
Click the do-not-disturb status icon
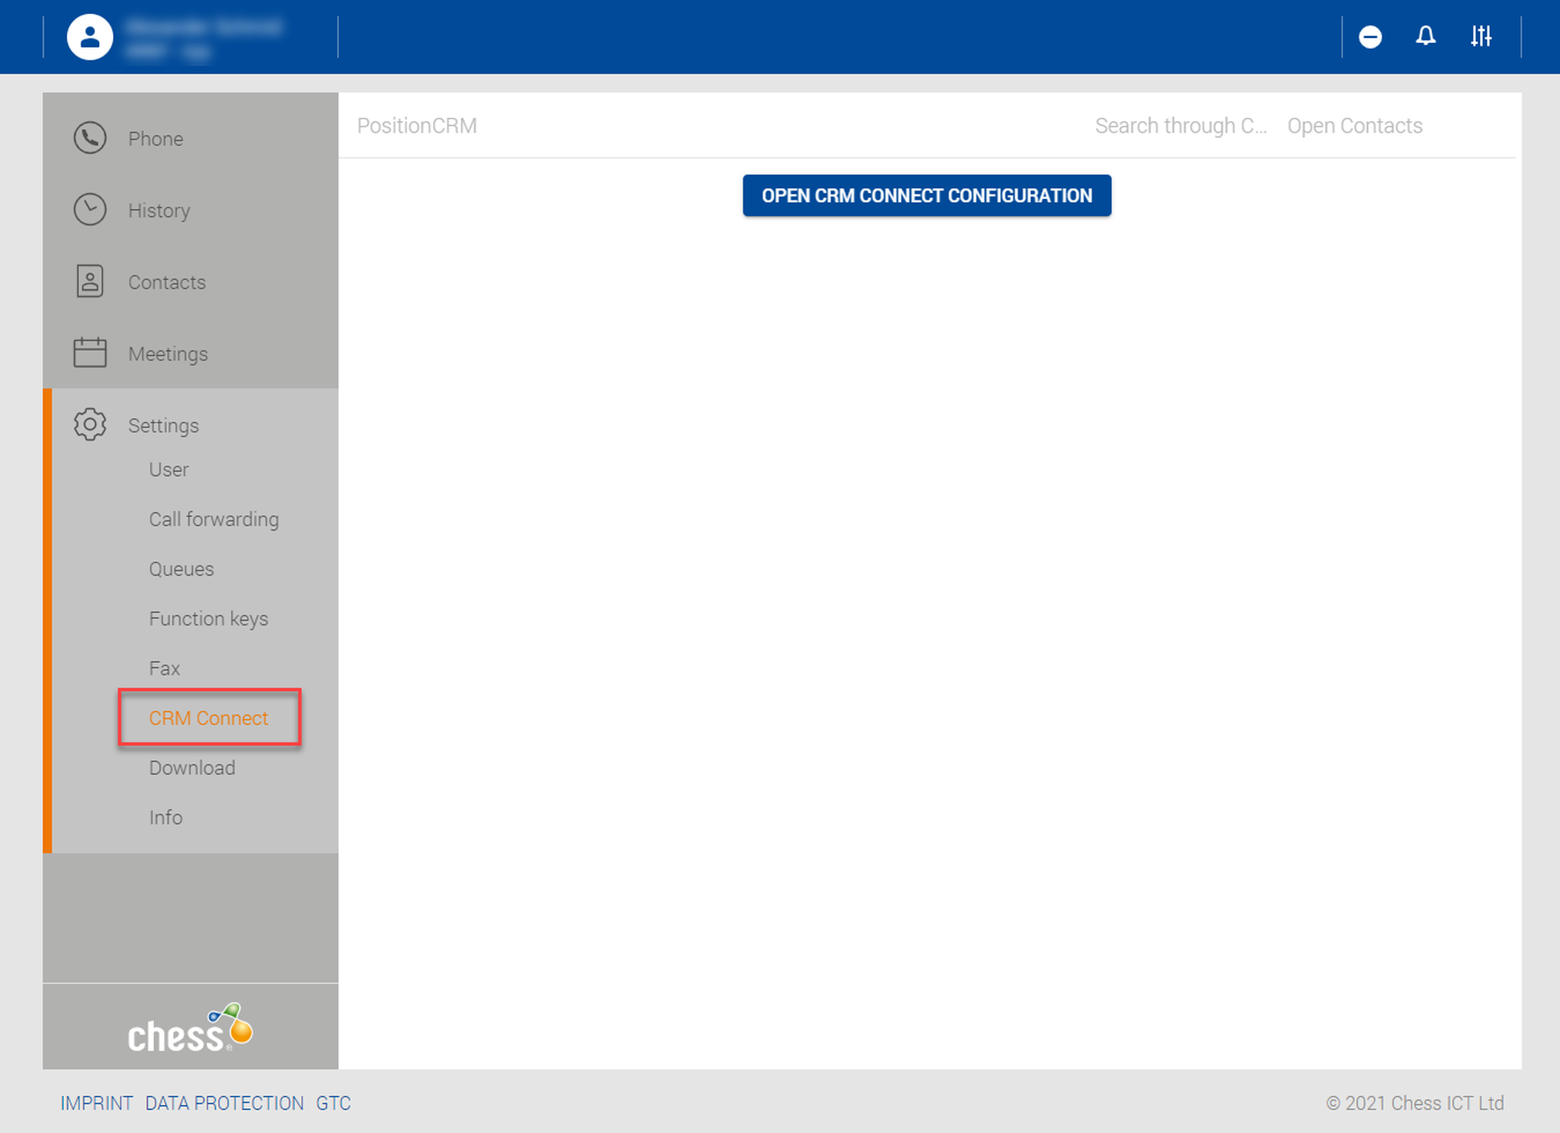[x=1370, y=37]
